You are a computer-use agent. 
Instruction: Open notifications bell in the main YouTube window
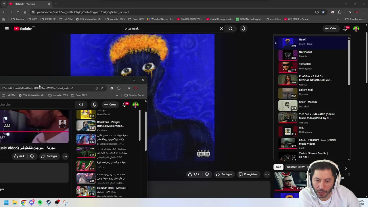[x=346, y=28]
